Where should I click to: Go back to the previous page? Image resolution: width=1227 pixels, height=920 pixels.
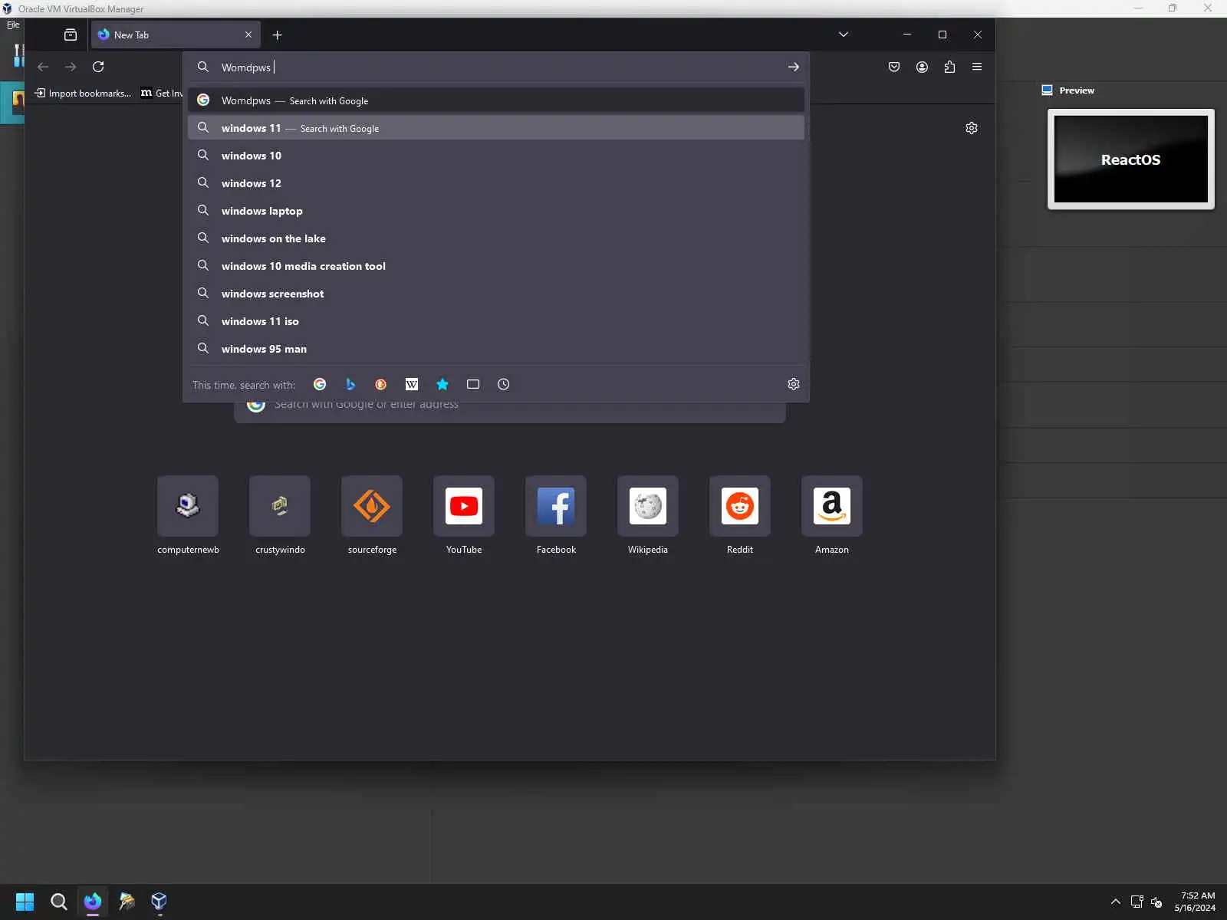tap(43, 67)
